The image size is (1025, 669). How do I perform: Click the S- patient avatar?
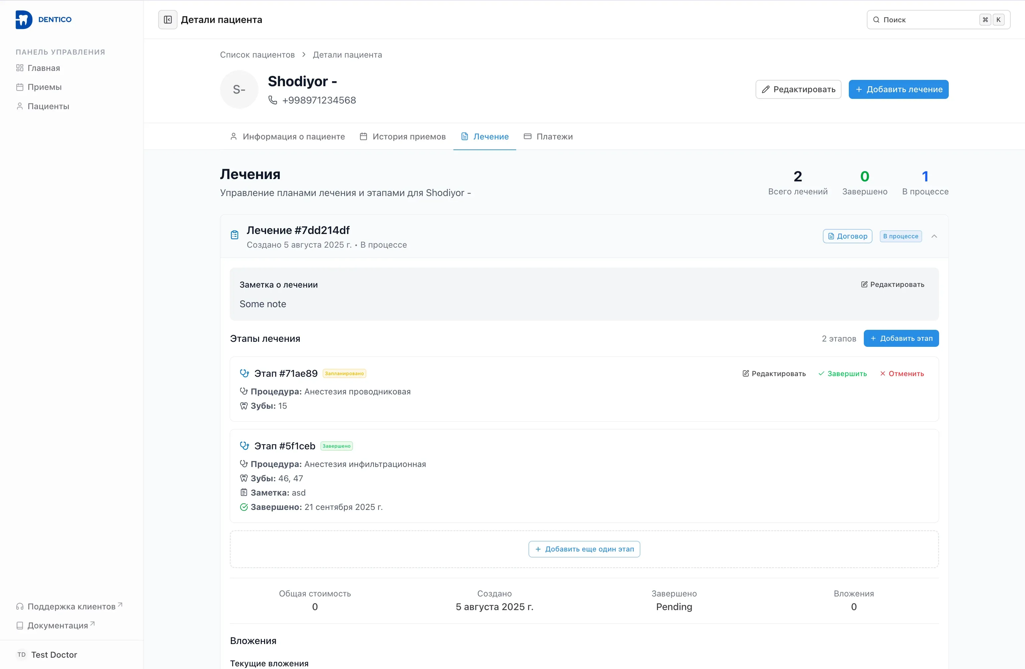click(239, 90)
